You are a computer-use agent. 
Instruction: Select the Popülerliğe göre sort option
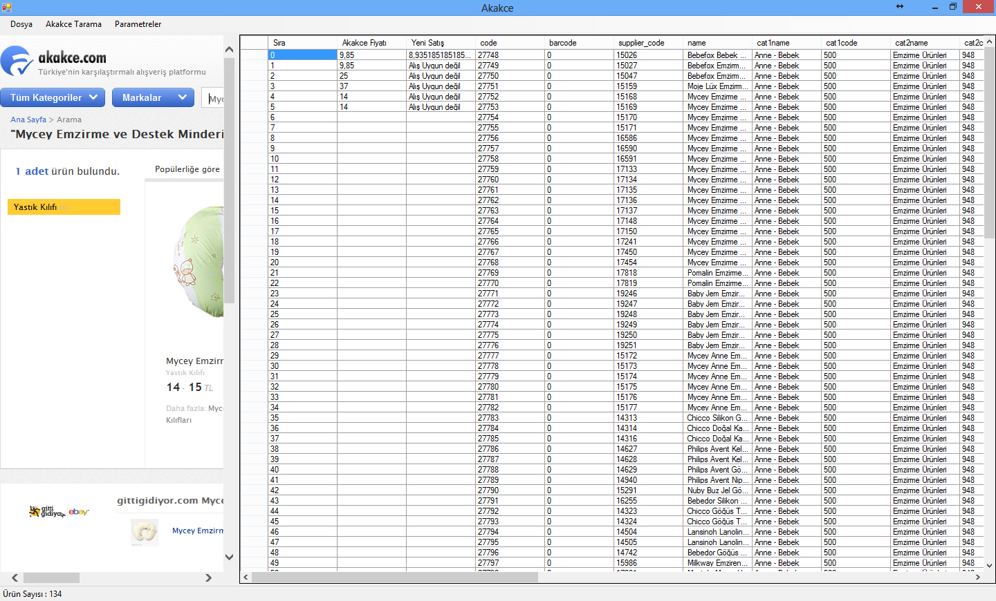click(187, 169)
